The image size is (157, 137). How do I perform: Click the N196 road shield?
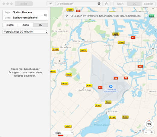112,117
